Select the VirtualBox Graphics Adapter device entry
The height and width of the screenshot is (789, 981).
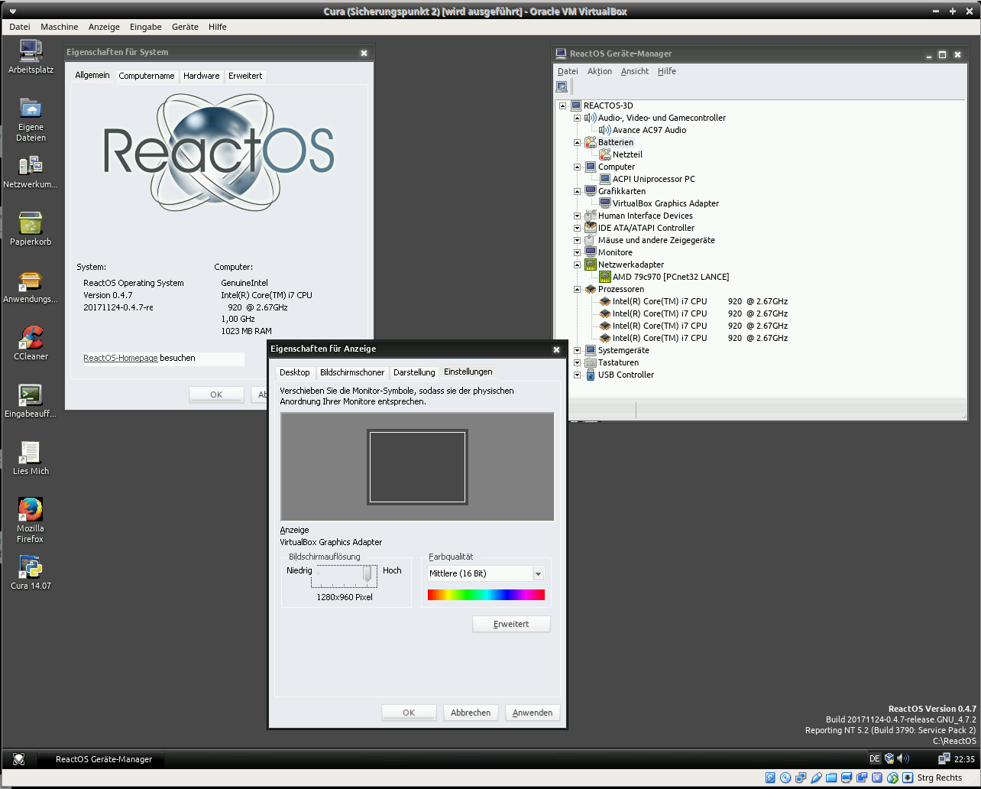(665, 203)
